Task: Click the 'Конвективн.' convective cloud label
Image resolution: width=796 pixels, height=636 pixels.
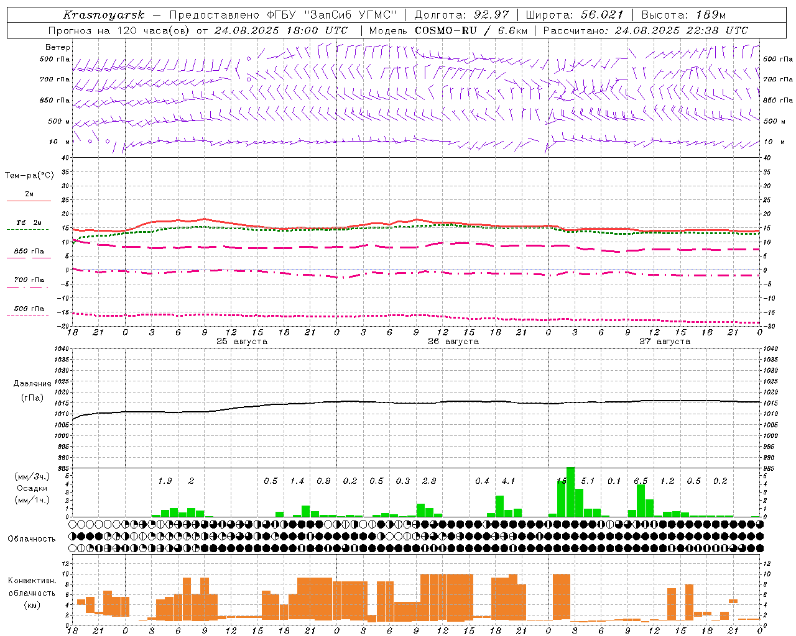Action: [32, 581]
